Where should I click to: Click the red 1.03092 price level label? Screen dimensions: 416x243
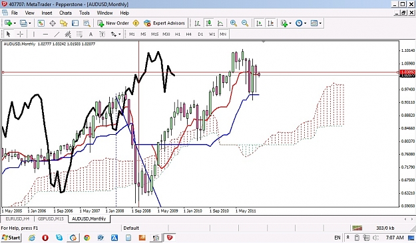click(x=407, y=72)
